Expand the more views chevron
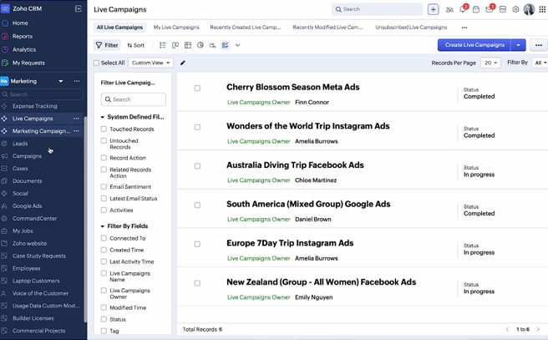 tap(237, 45)
